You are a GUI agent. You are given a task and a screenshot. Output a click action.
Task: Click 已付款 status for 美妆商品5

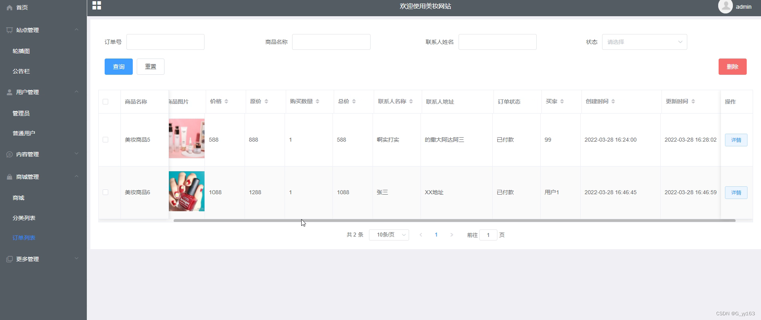[x=505, y=140]
